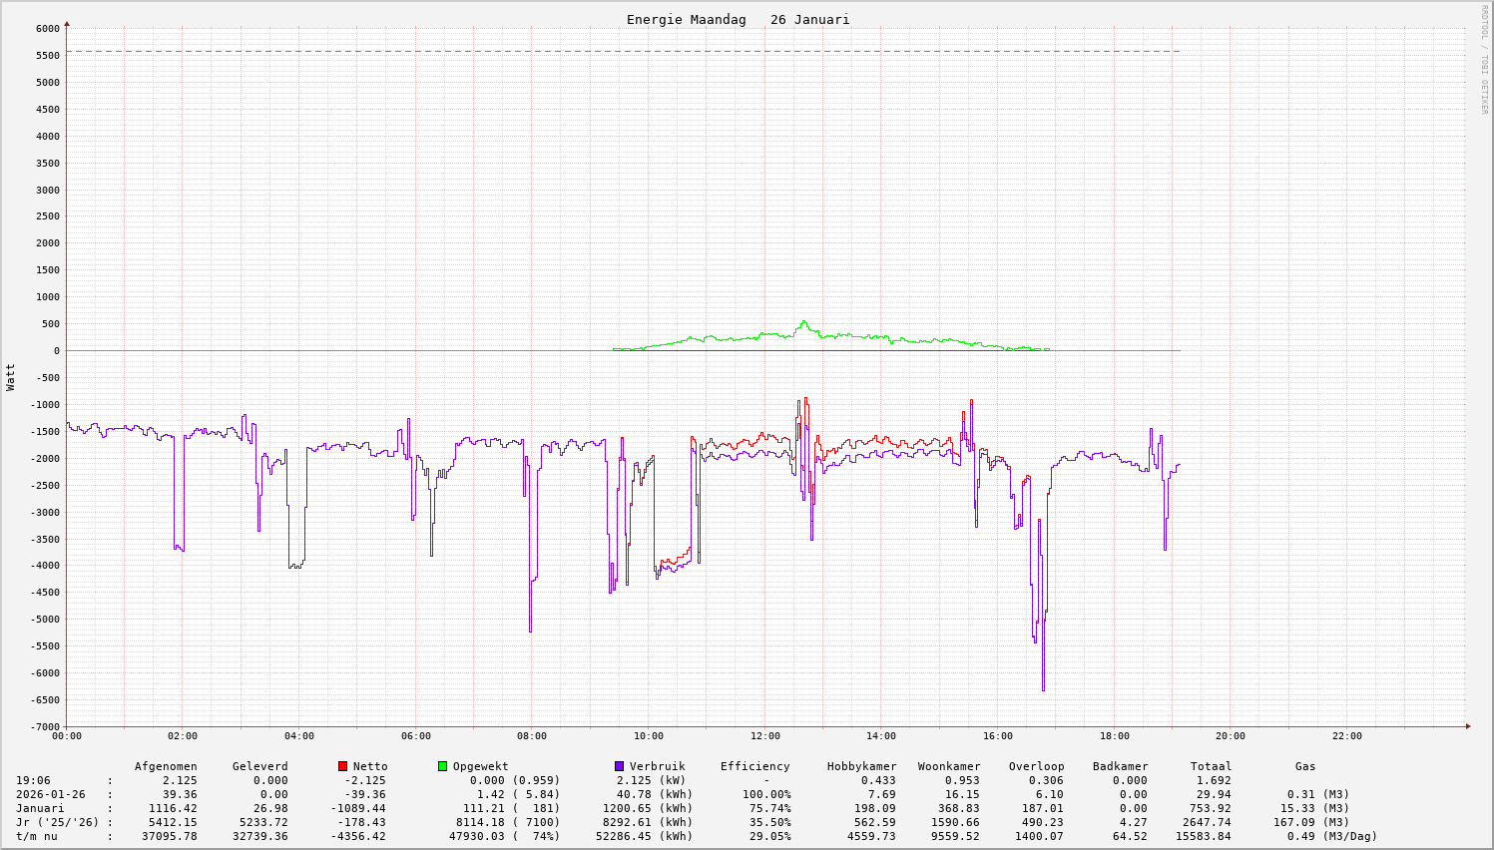Image resolution: width=1494 pixels, height=850 pixels.
Task: Click the Watt y-axis label
Action: tap(11, 377)
